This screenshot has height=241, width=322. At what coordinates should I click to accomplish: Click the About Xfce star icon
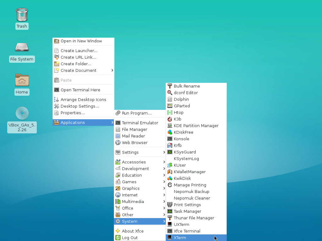pos(118,231)
